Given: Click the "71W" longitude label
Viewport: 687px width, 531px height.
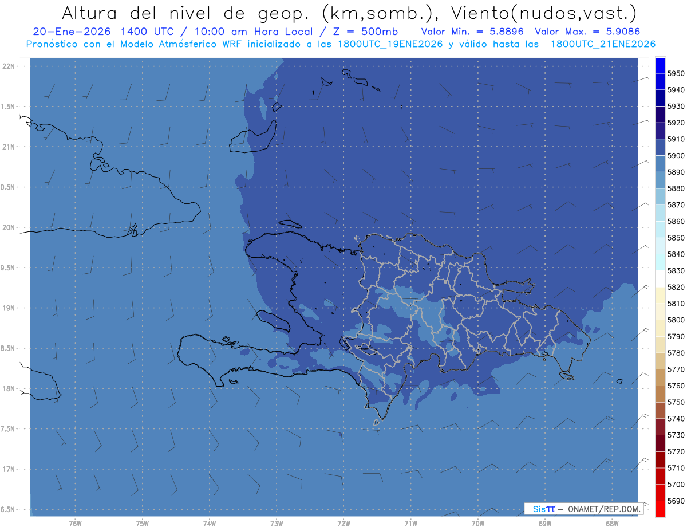Looking at the screenshot, I should (x=410, y=524).
